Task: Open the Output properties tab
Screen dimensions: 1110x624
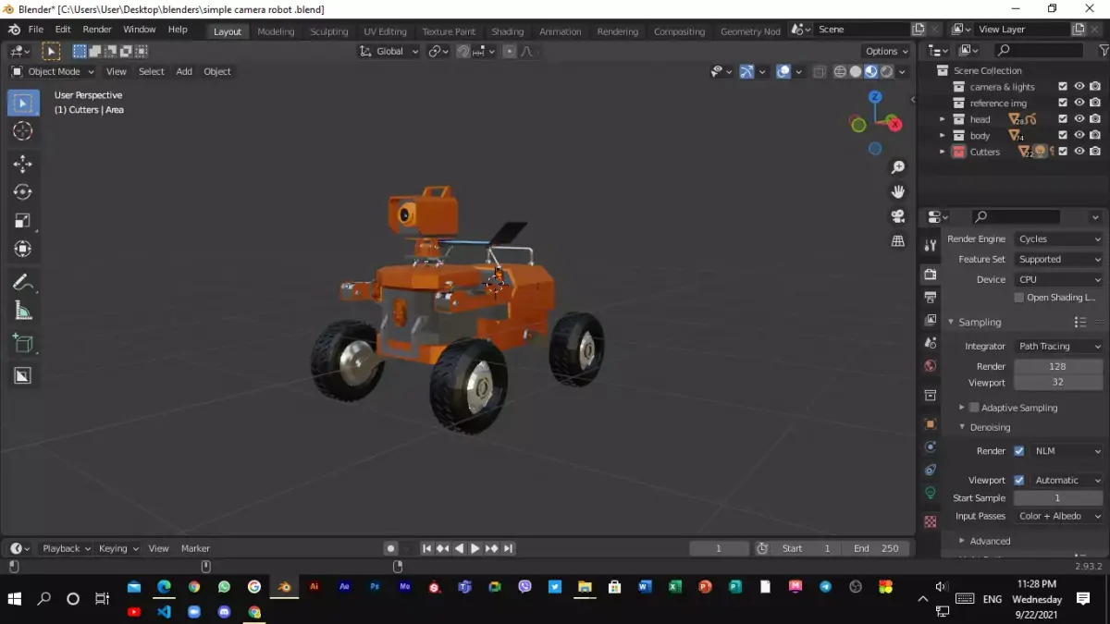Action: [x=931, y=297]
